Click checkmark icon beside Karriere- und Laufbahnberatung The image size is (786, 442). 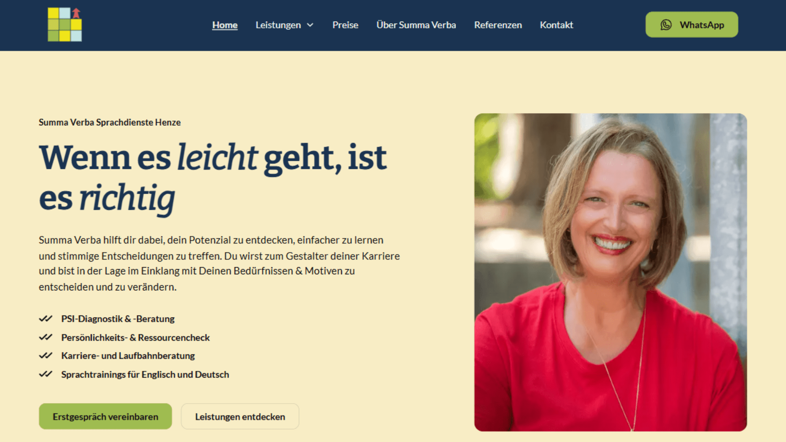[46, 356]
